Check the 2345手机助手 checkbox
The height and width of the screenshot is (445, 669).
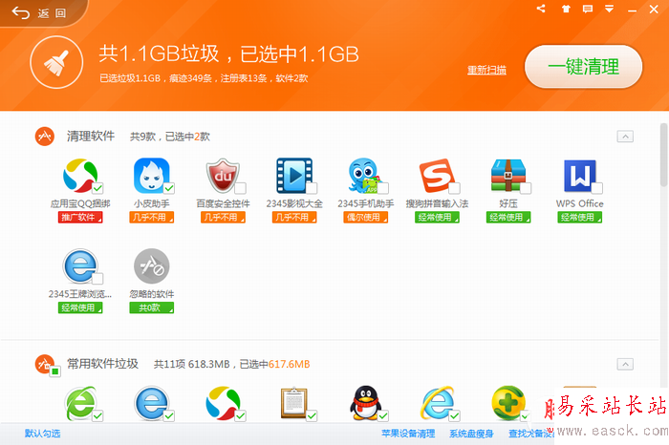click(383, 187)
